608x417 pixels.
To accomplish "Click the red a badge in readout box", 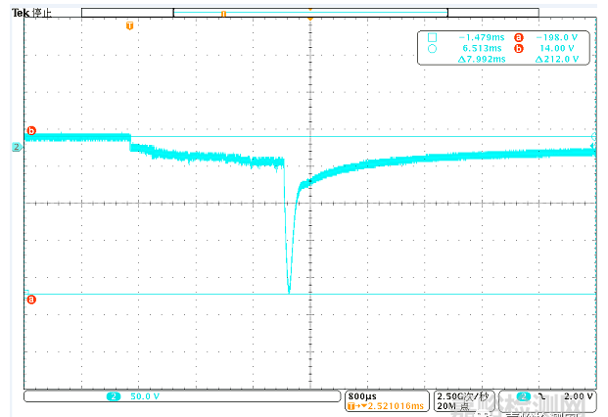I will click(x=519, y=37).
